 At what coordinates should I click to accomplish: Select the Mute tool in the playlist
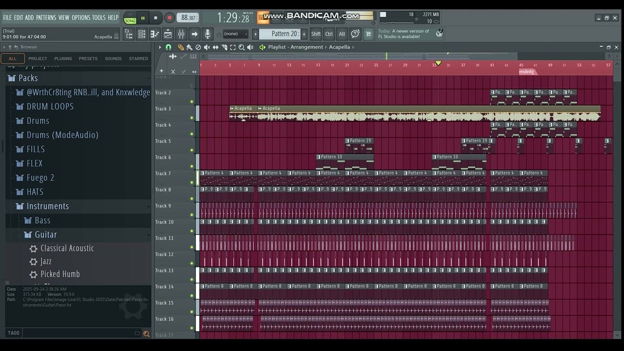207,47
